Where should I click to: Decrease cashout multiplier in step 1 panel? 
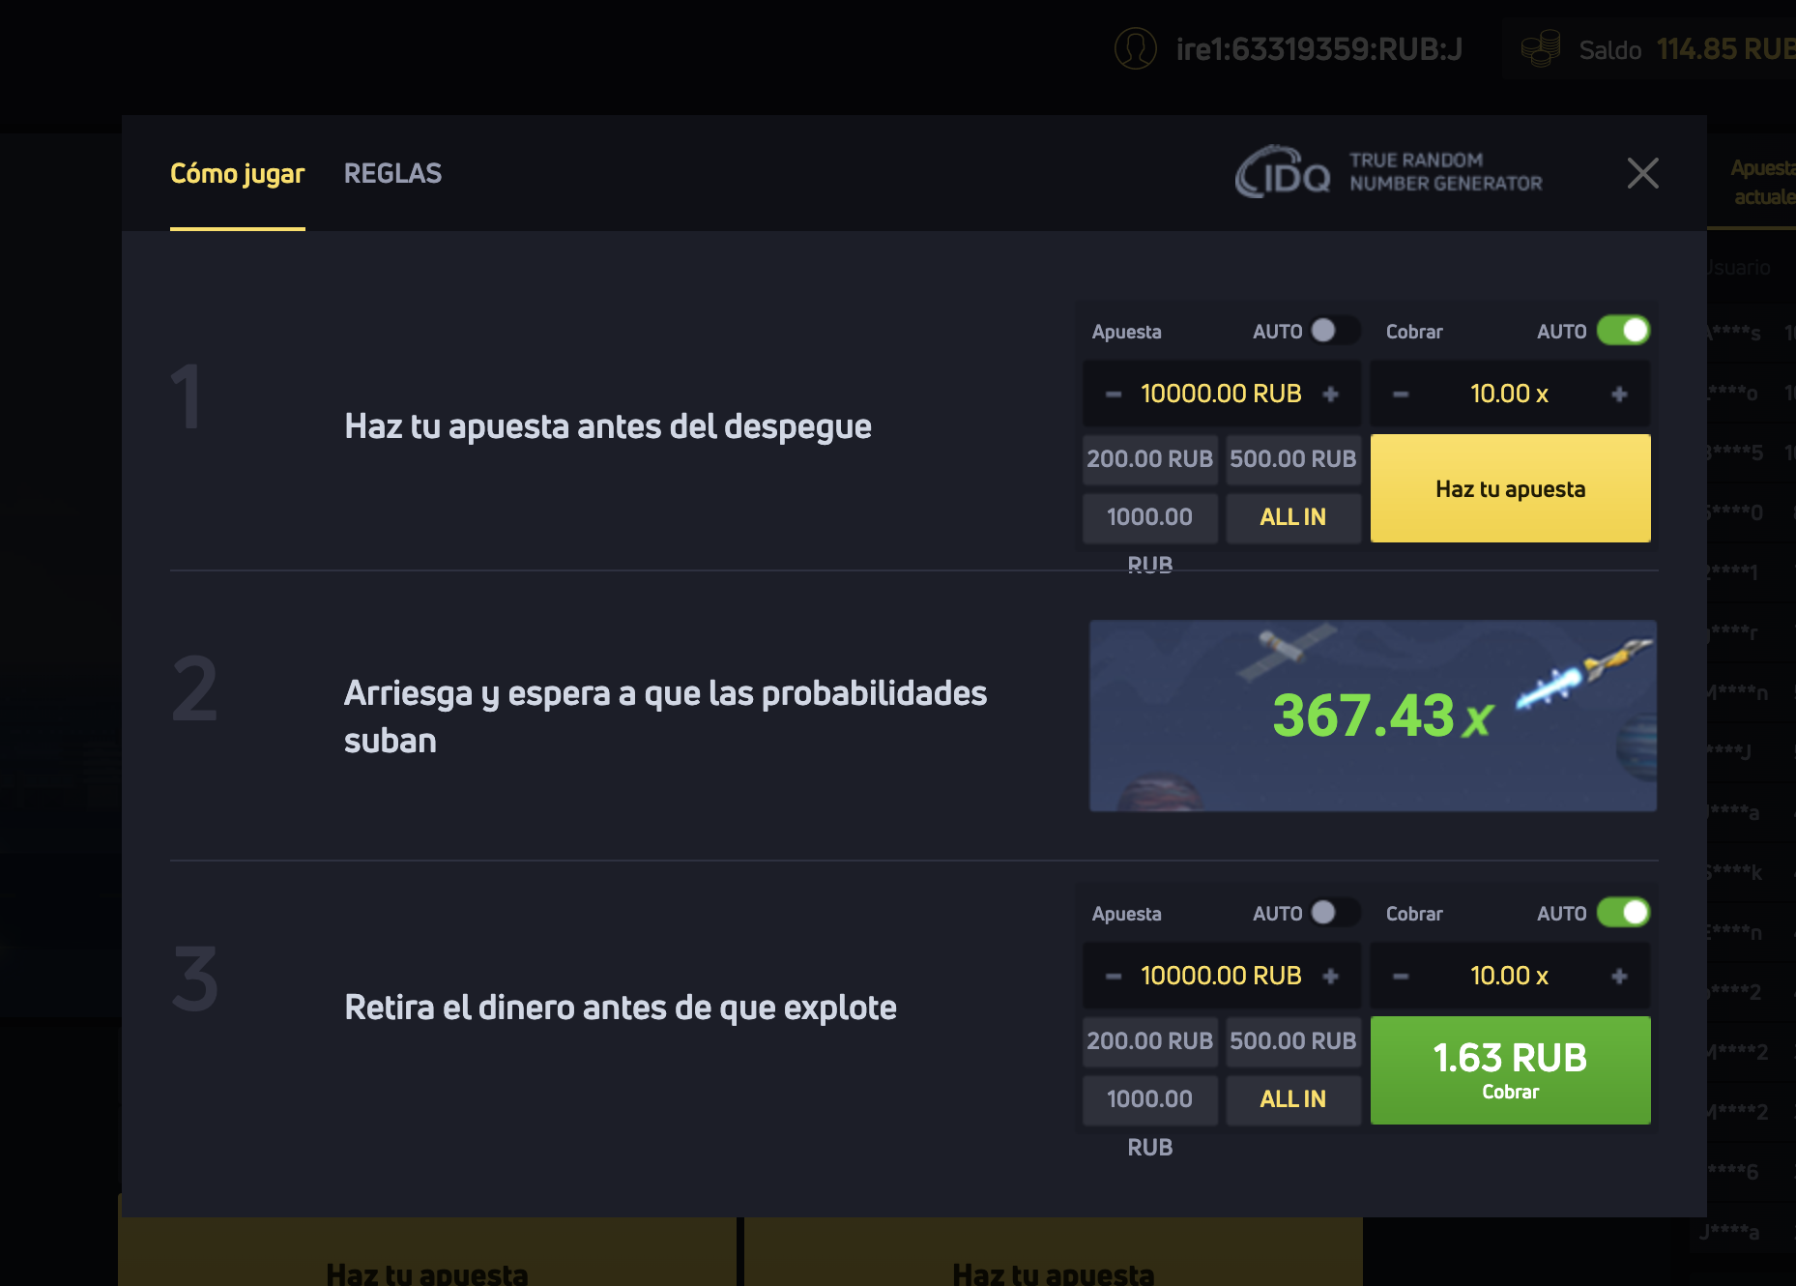tap(1401, 395)
